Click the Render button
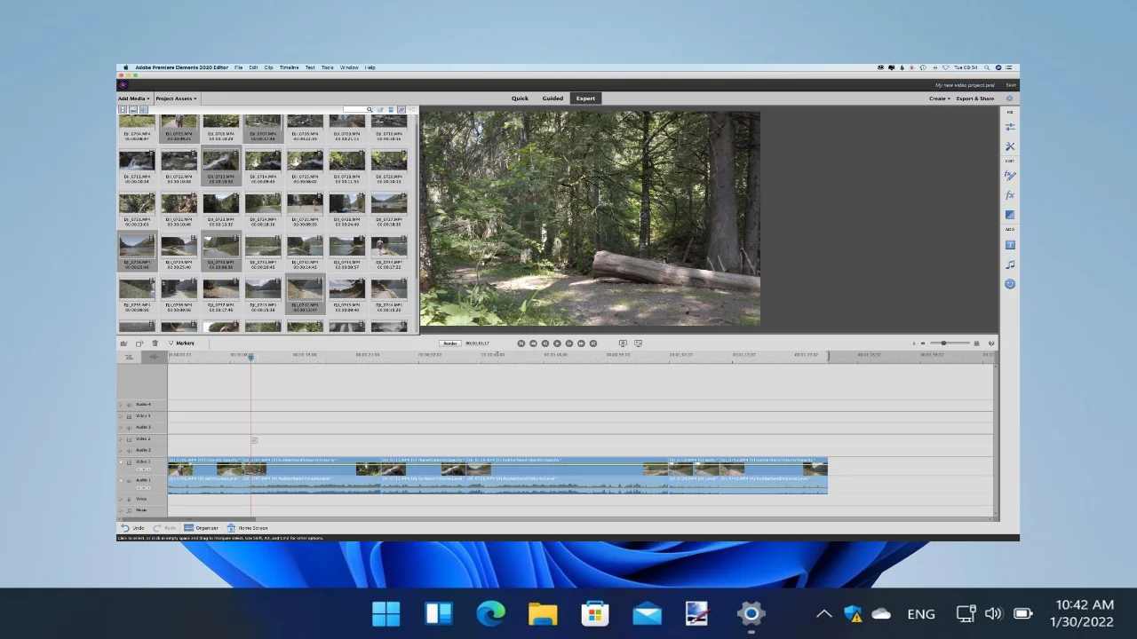This screenshot has height=639, width=1137. click(450, 343)
